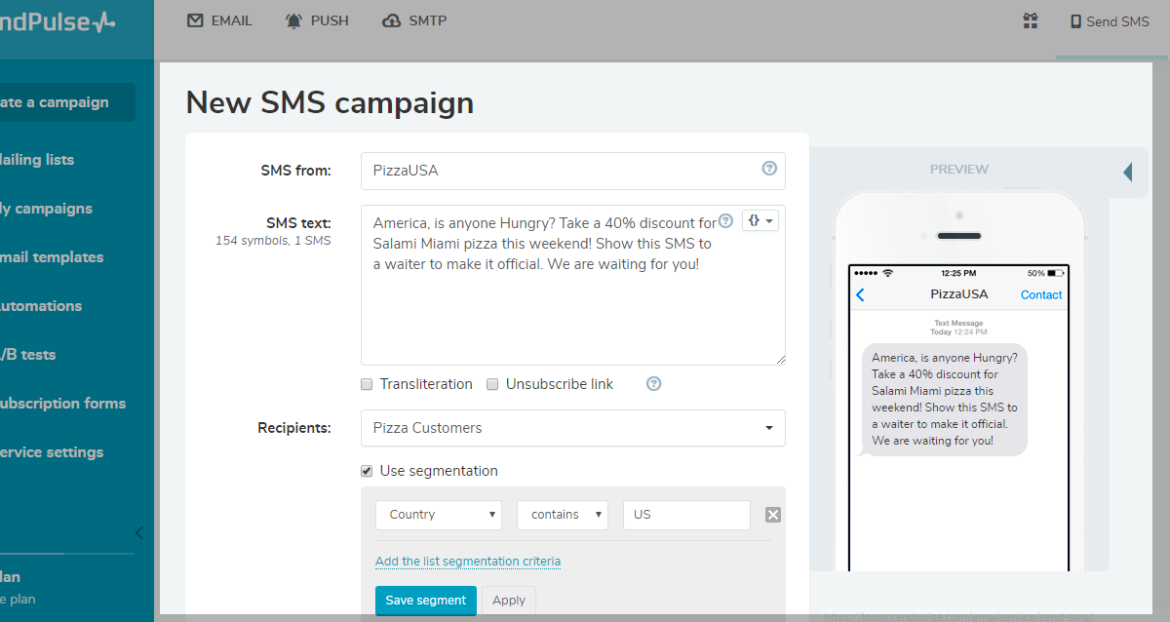Screen dimensions: 1170x622
Task: Click the gift promotions icon
Action: tap(1030, 20)
